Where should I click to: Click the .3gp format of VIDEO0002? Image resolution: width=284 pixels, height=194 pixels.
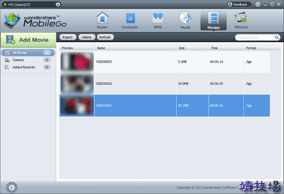(249, 84)
